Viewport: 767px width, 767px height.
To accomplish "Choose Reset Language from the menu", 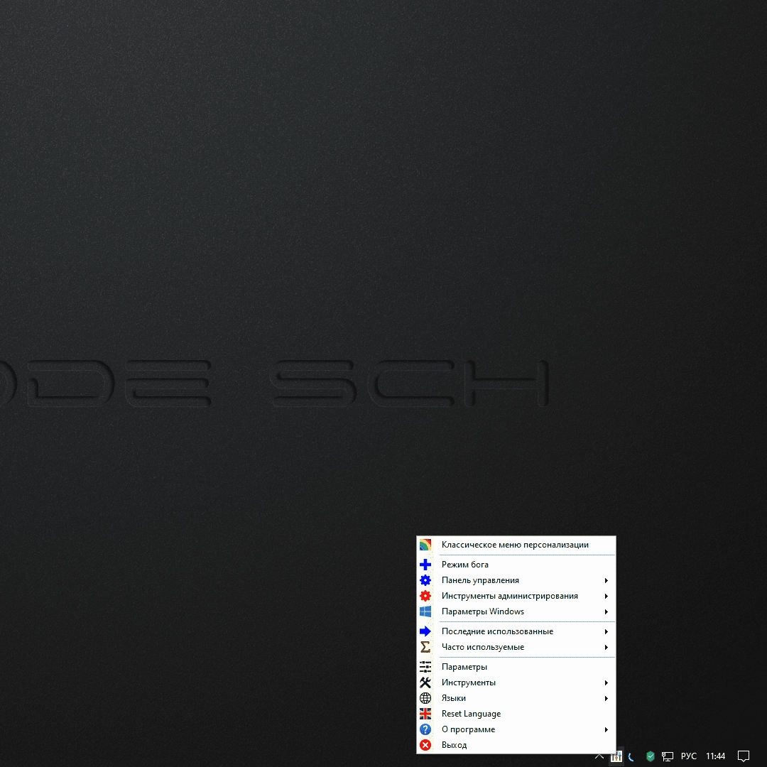I will (516, 714).
